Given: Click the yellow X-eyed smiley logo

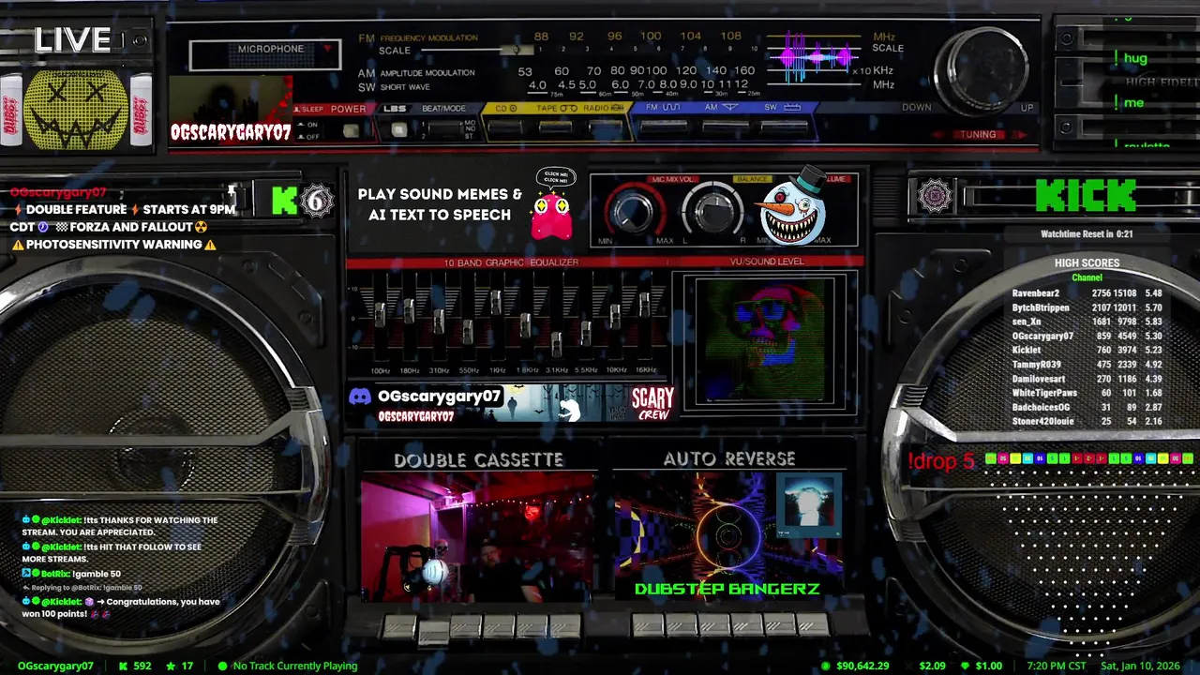Looking at the screenshot, I should pos(76,109).
